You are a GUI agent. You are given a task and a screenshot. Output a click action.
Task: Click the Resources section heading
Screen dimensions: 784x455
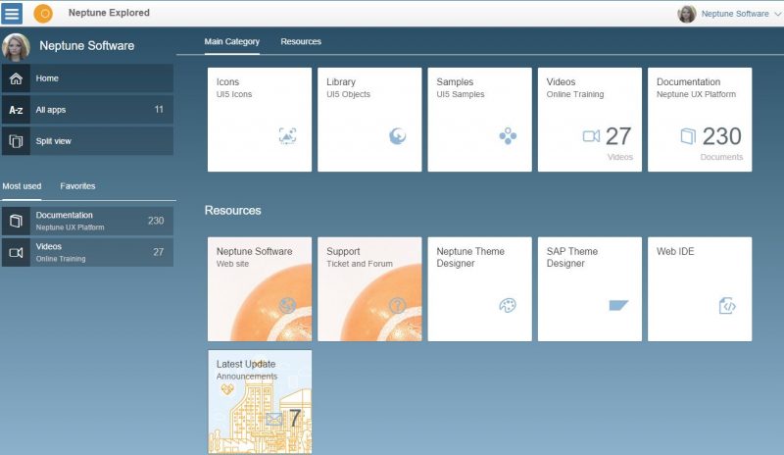[x=233, y=211]
